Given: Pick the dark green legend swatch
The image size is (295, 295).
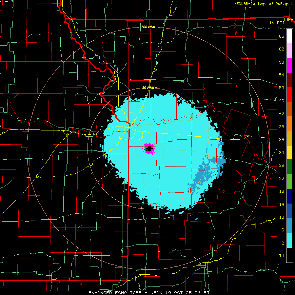Looking at the screenshot, I should (289, 167).
